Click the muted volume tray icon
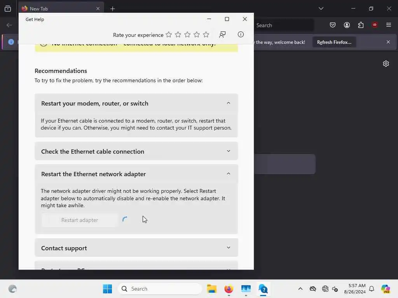This screenshot has height=298, width=398. point(335,289)
